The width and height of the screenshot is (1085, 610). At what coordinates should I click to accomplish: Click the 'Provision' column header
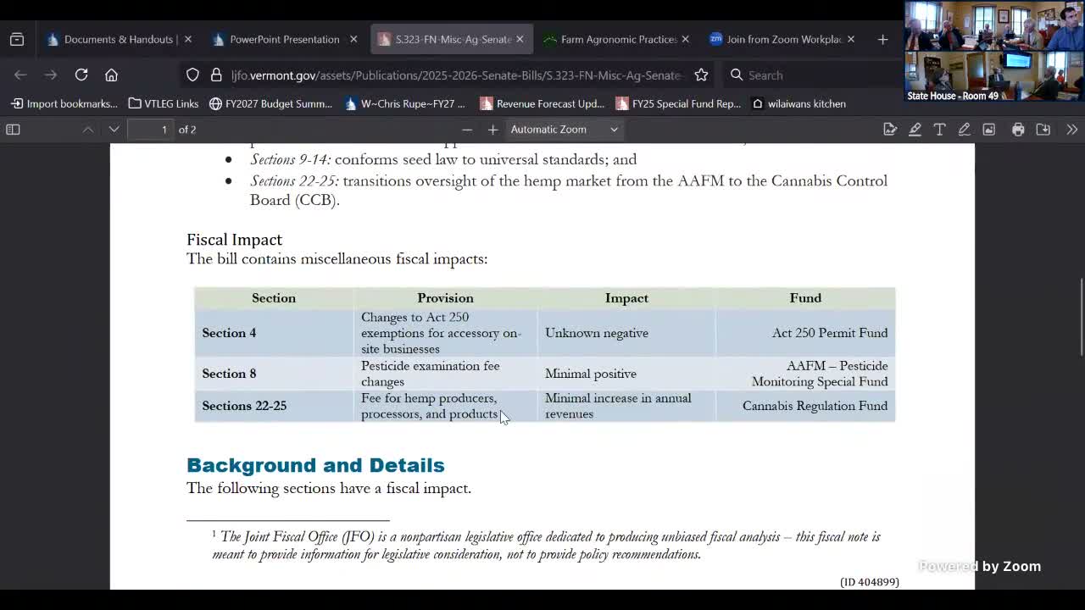coord(445,298)
